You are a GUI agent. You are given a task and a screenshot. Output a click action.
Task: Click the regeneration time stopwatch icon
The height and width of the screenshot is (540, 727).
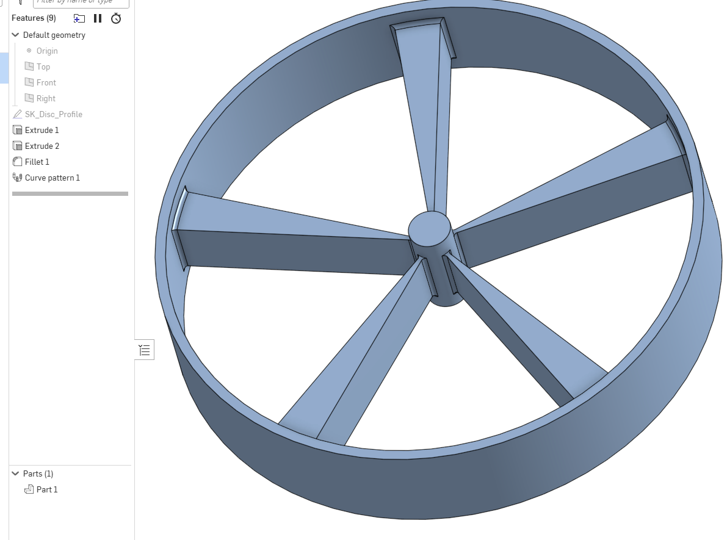point(116,18)
